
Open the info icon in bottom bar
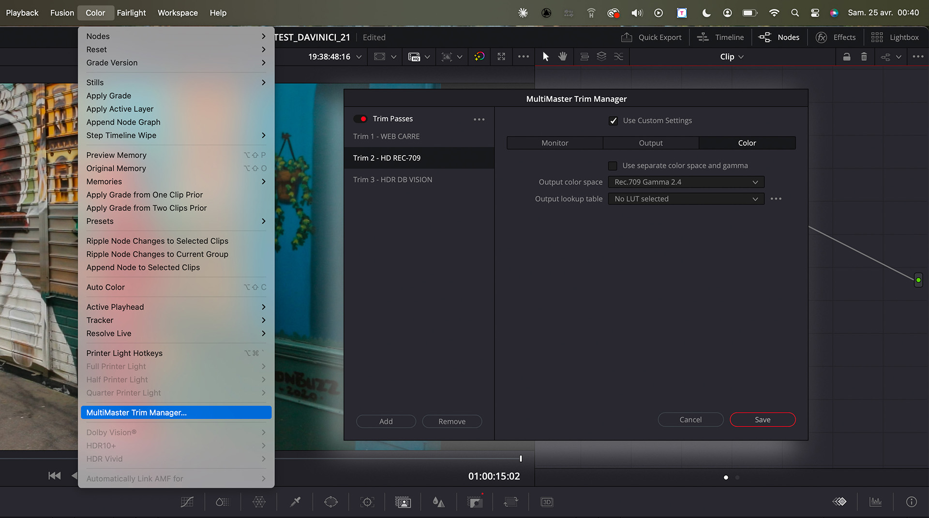911,502
